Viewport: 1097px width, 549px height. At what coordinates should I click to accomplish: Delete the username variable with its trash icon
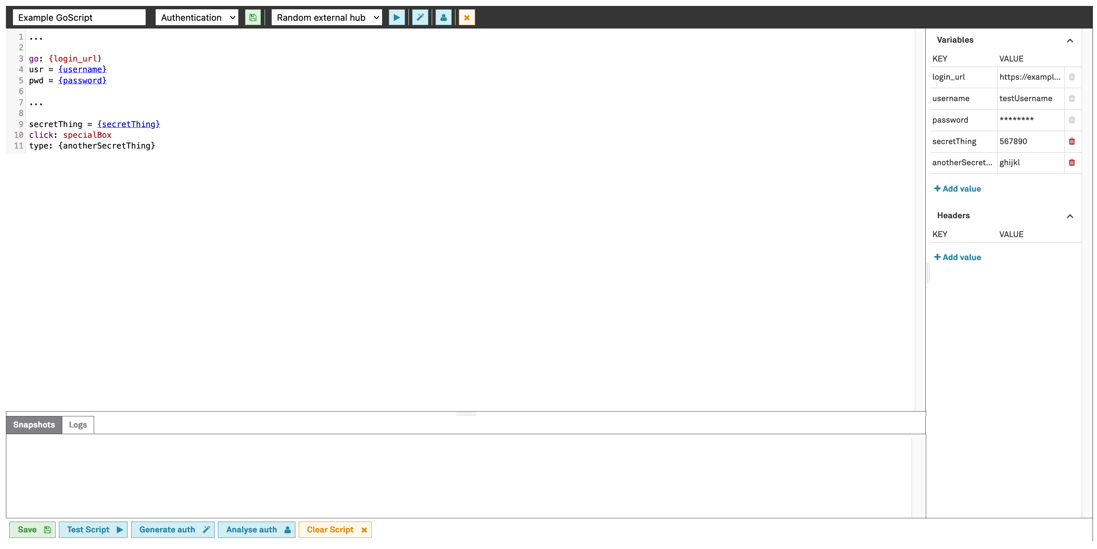[x=1072, y=98]
